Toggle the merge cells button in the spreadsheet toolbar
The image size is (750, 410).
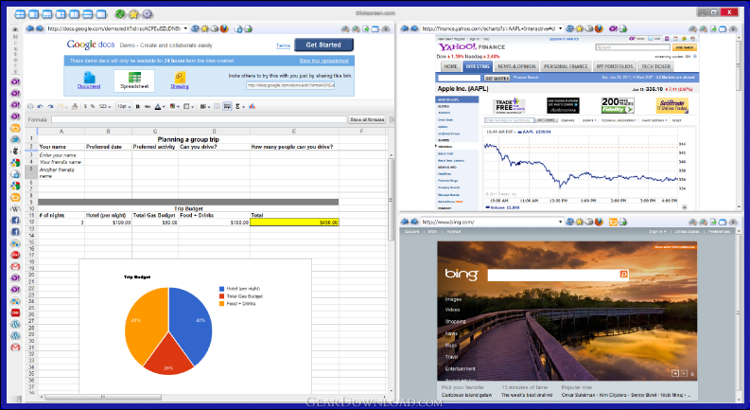(217, 106)
